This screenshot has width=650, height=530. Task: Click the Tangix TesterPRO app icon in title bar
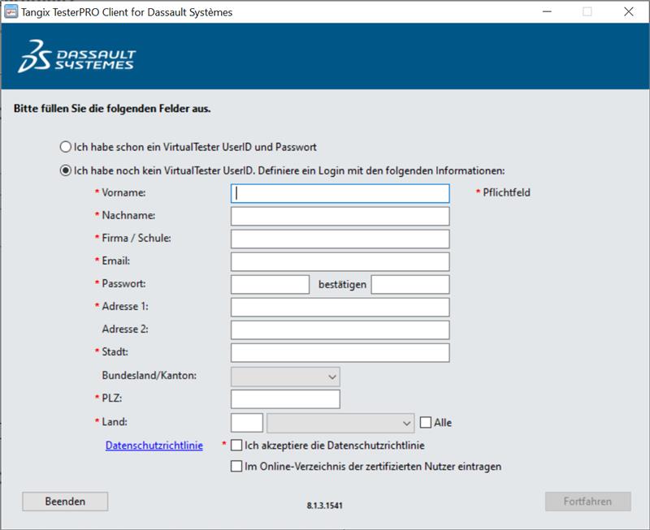(11, 11)
